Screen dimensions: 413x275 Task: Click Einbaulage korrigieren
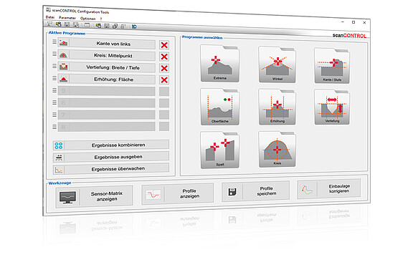[328, 188]
